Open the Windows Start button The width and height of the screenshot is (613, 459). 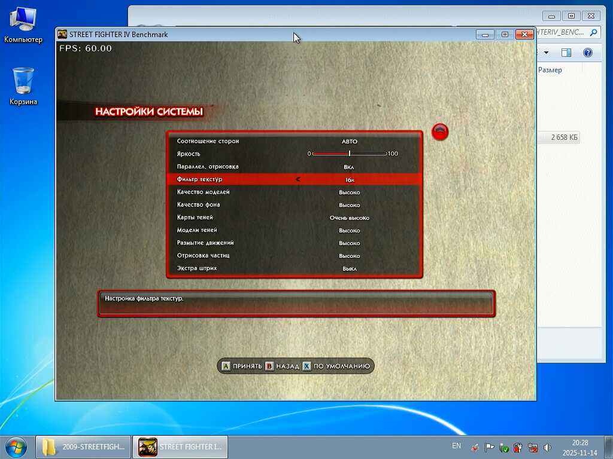(x=16, y=447)
